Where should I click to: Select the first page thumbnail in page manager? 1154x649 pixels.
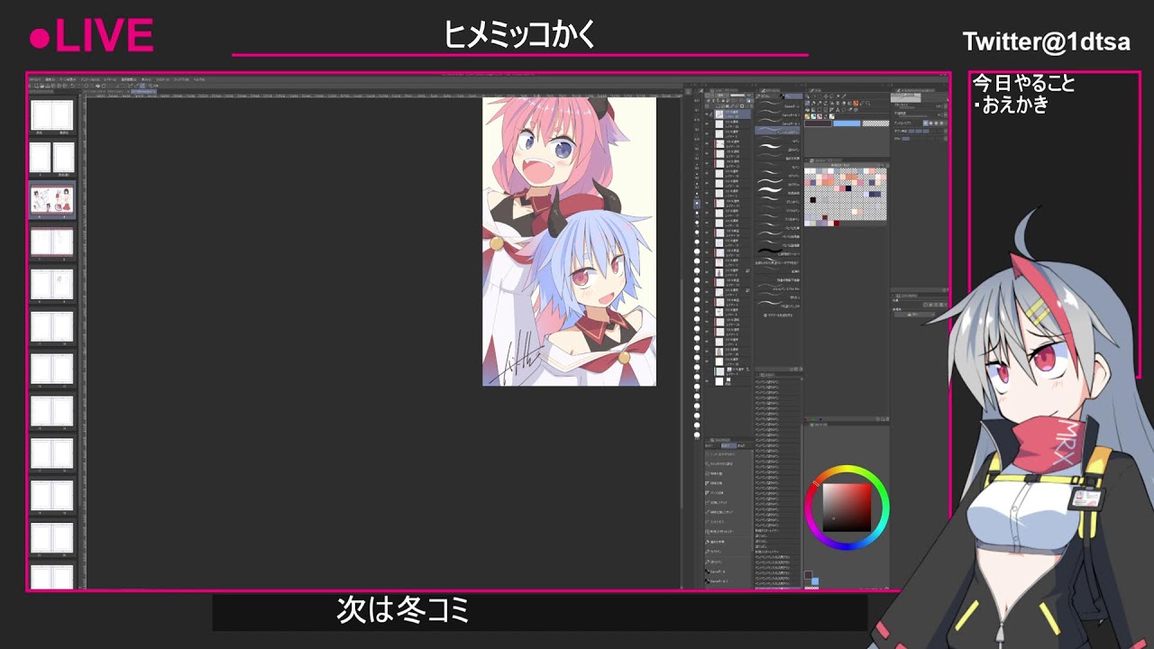pyautogui.click(x=51, y=115)
